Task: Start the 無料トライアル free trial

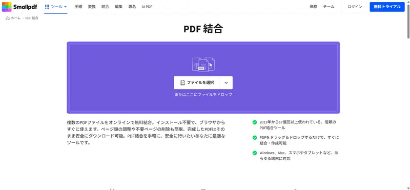Action: (x=387, y=7)
